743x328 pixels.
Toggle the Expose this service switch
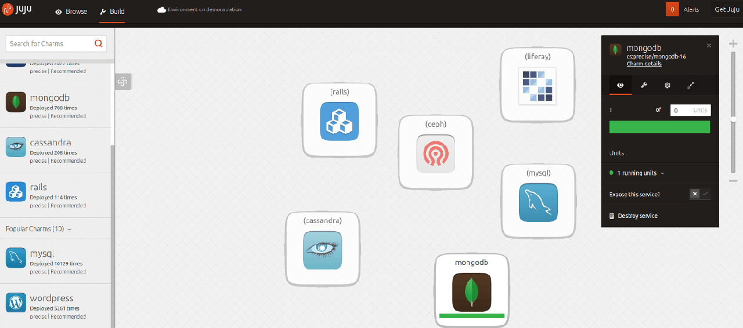click(700, 194)
